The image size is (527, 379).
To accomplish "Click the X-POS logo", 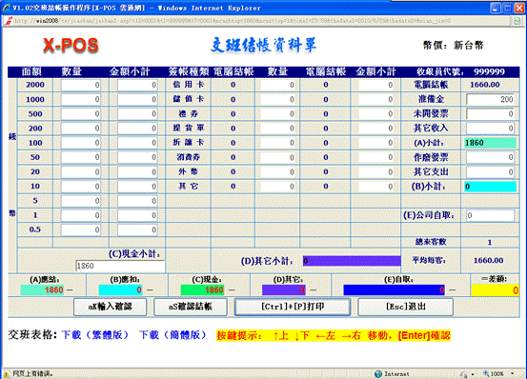I will (71, 45).
